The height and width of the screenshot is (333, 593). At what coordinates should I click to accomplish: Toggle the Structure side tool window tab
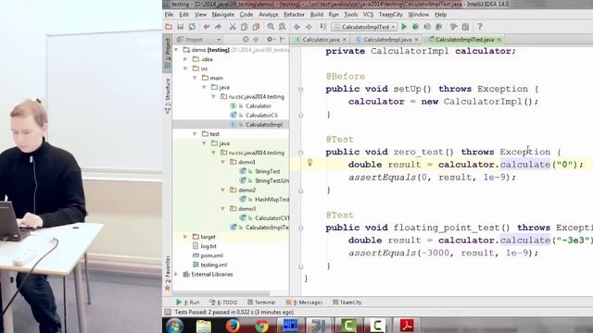click(x=167, y=96)
